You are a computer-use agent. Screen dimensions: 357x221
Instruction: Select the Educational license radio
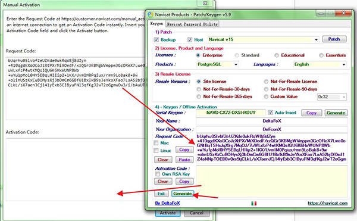(x=277, y=55)
